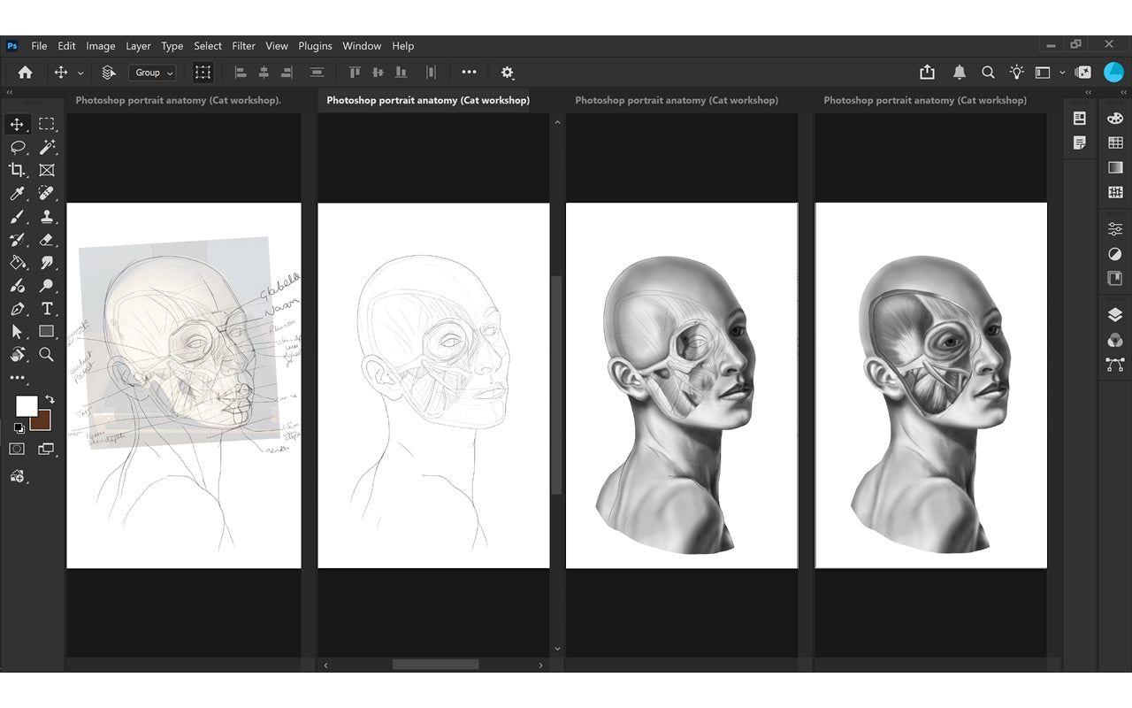The height and width of the screenshot is (708, 1132).
Task: Reset default foreground and background colors
Action: coord(19,427)
